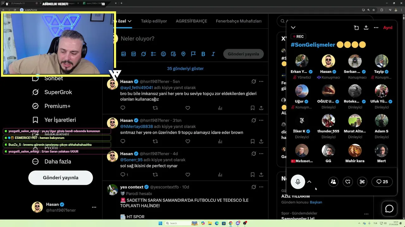The height and width of the screenshot is (227, 405).
Task: Reply to Hasan's 5sn post
Action: pos(123,108)
